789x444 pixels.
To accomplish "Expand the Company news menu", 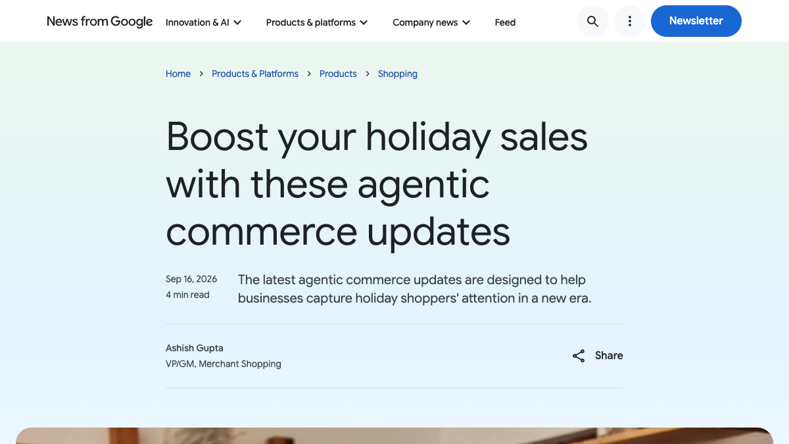I will coord(431,22).
